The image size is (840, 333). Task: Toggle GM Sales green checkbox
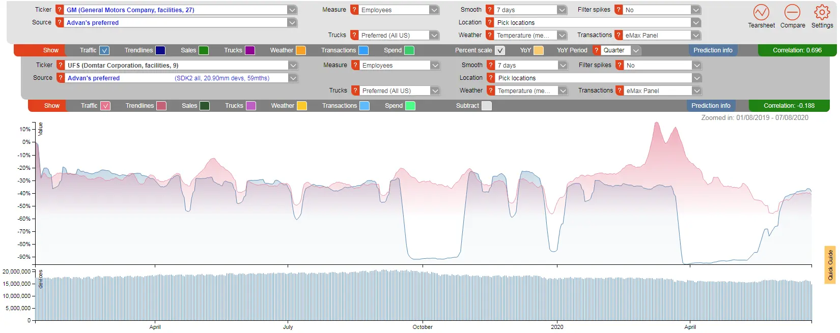(x=204, y=50)
